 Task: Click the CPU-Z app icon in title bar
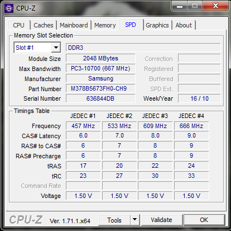point(9,8)
